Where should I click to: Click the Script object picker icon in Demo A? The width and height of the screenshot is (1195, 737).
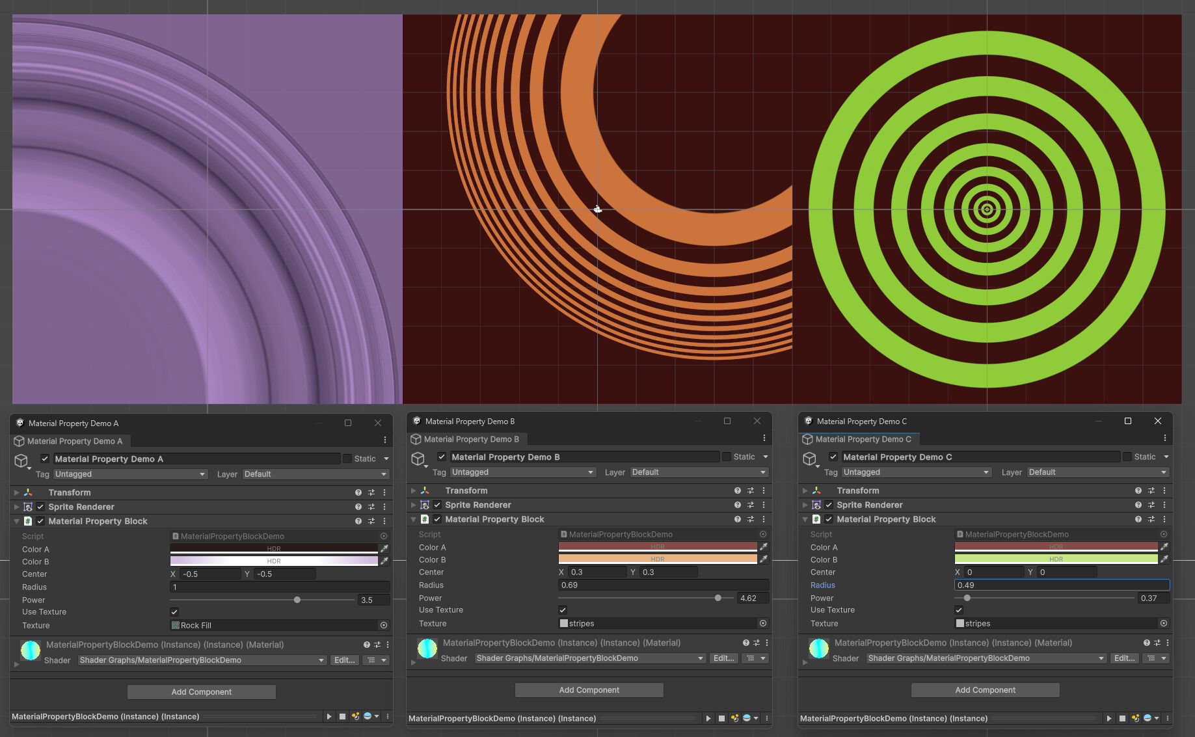click(383, 536)
